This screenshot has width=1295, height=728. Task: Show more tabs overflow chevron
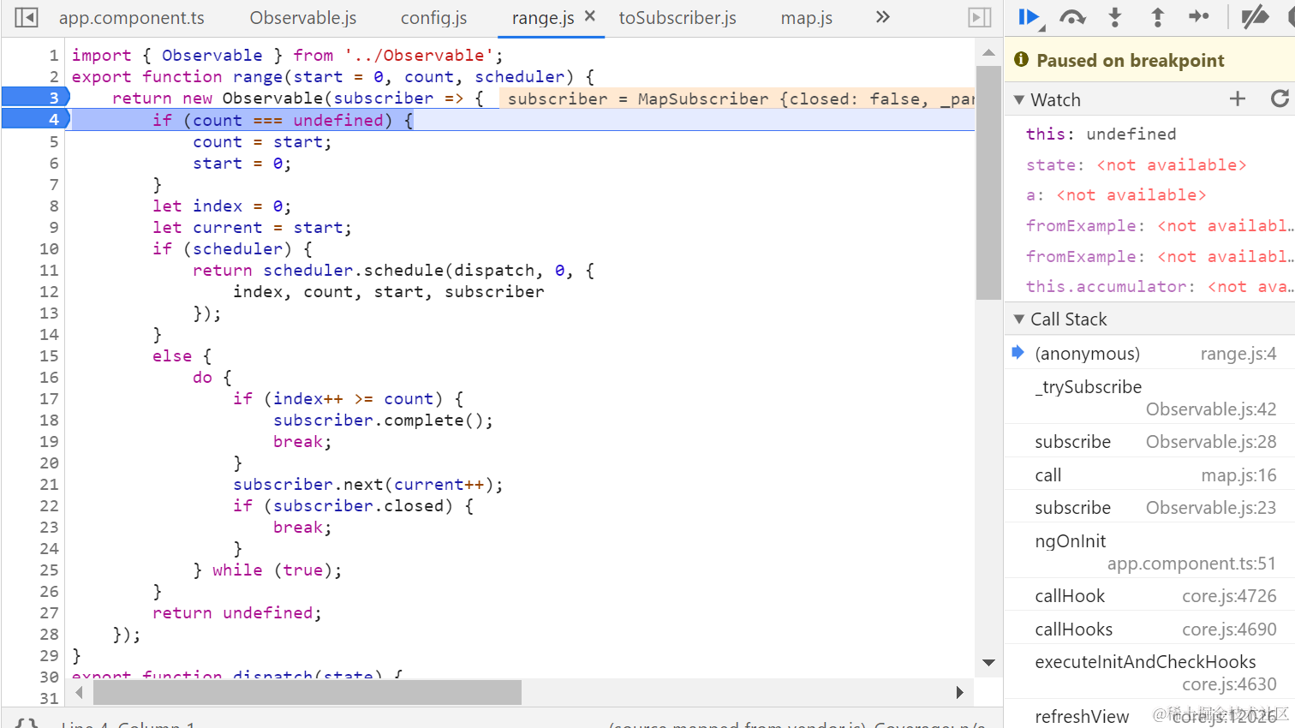coord(883,17)
